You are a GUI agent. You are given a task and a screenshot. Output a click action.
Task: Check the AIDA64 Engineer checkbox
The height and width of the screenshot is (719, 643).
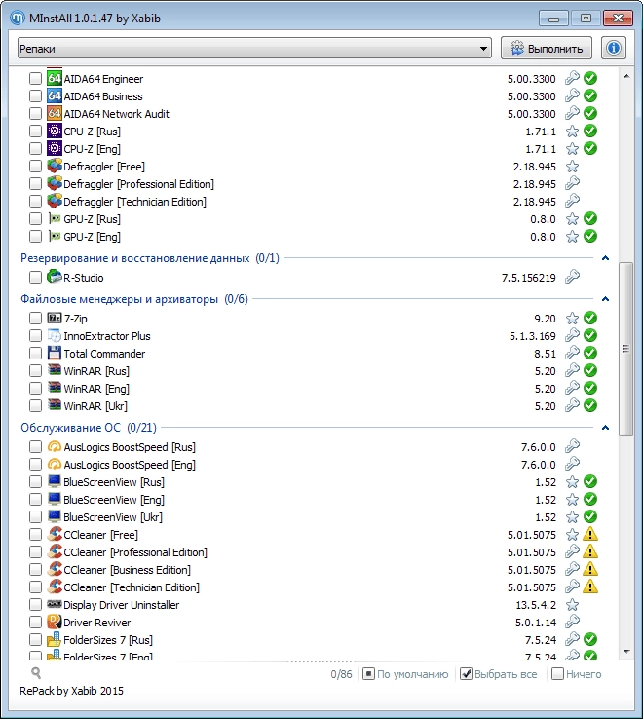[x=35, y=78]
